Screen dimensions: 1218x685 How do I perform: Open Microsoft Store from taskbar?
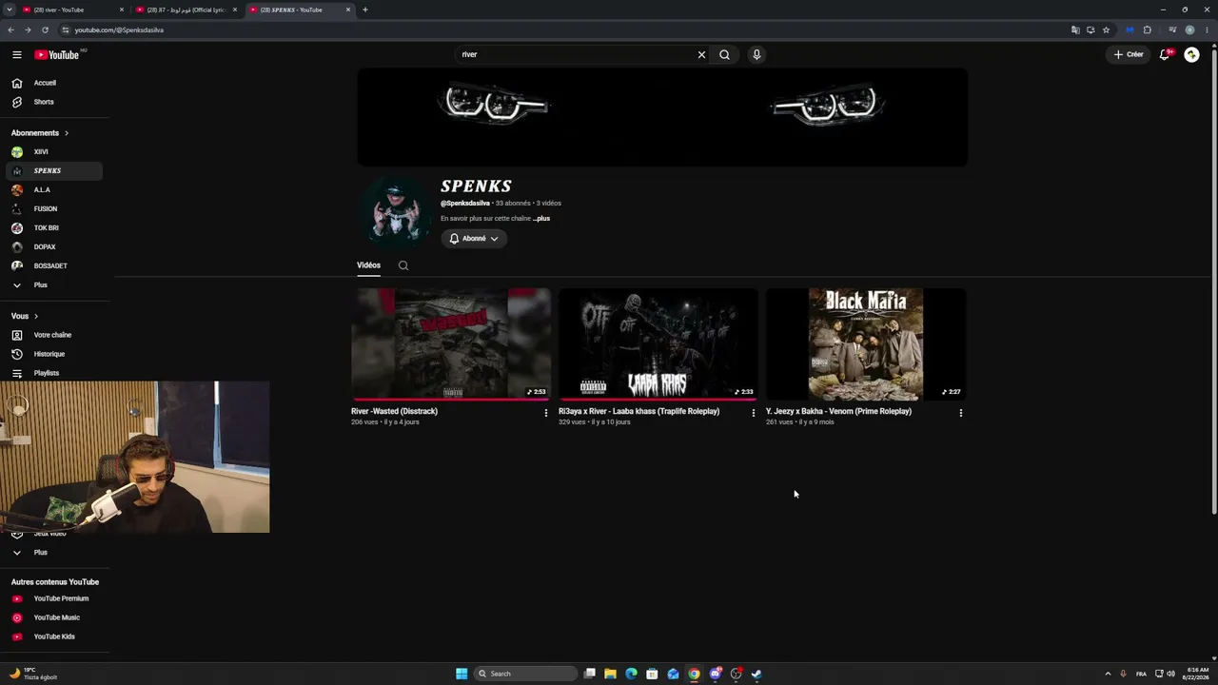point(652,674)
